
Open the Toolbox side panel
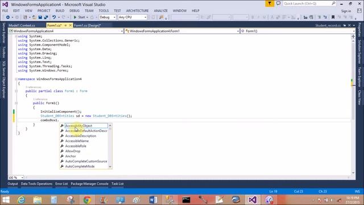3,52
